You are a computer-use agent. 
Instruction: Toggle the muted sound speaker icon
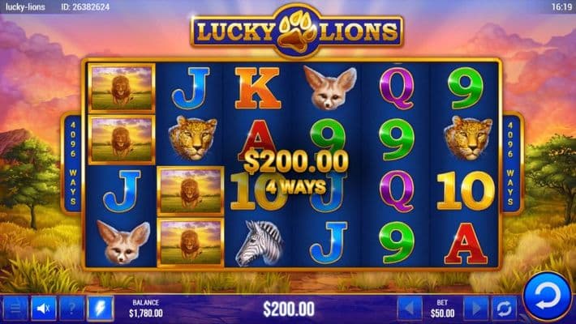(44, 309)
